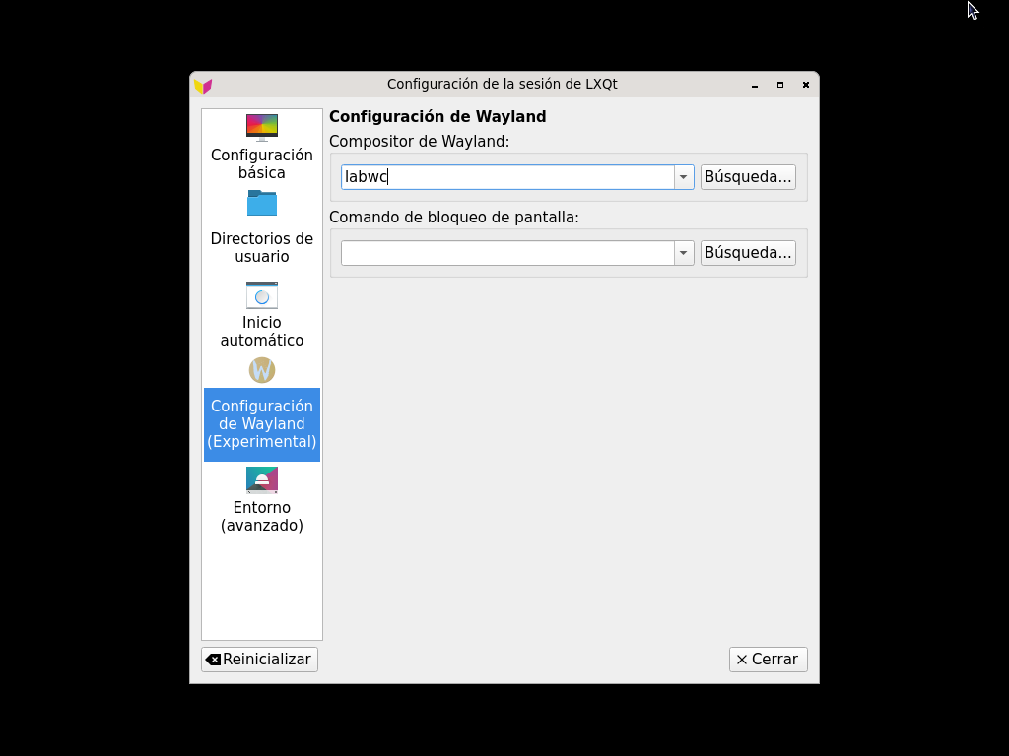Maximize the LXQt session settings window

click(x=780, y=85)
